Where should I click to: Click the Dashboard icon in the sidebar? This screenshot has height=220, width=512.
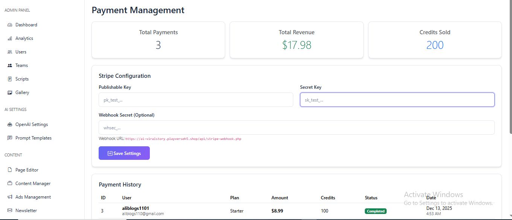coord(10,25)
